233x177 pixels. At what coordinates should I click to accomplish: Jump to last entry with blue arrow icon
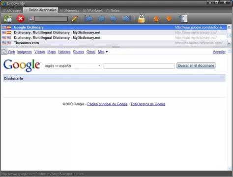(x=127, y=19)
